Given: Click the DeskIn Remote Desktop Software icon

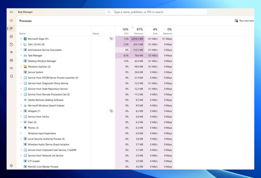Looking at the screenshot, I should click(25, 100).
